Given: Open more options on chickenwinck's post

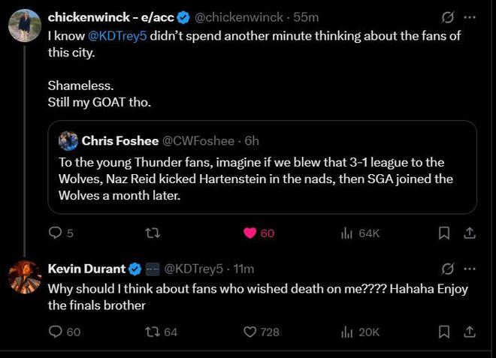Looking at the screenshot, I should [x=470, y=17].
